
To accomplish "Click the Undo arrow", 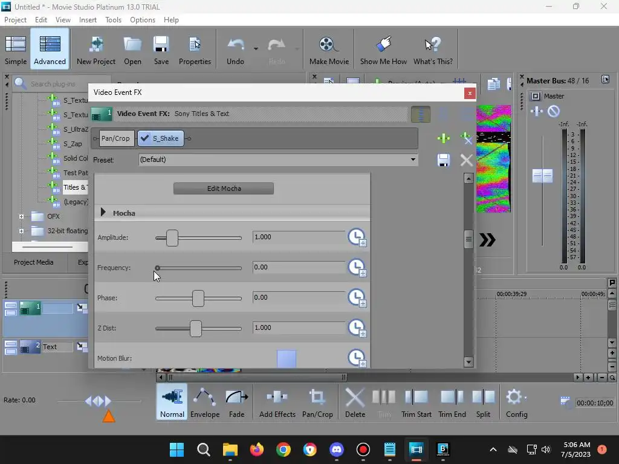I will pyautogui.click(x=236, y=50).
